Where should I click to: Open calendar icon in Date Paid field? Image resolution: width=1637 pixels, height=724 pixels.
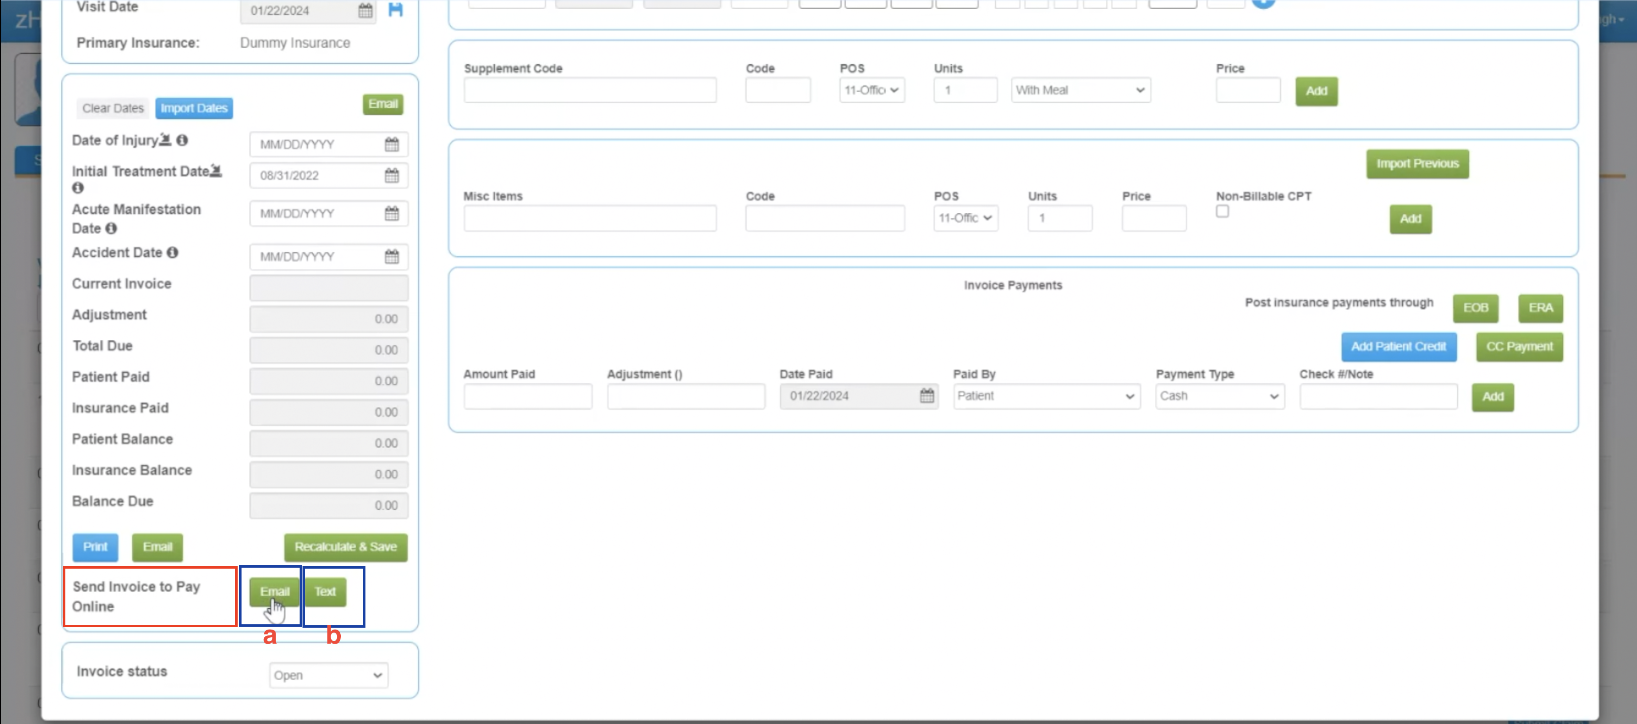[x=926, y=396]
